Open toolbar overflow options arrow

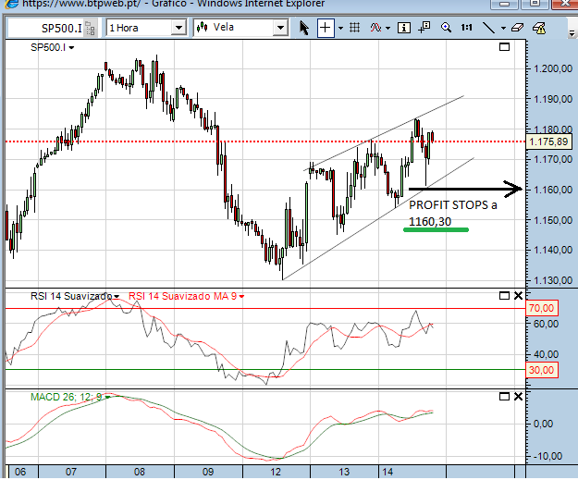click(572, 33)
